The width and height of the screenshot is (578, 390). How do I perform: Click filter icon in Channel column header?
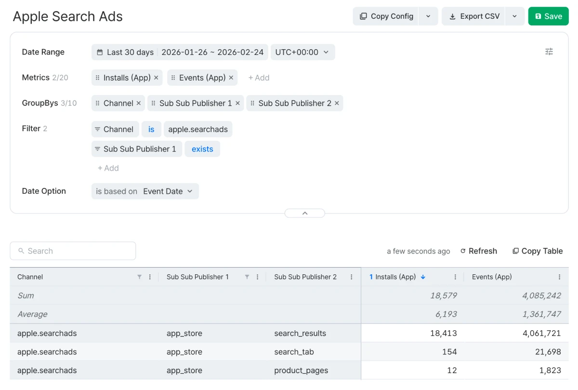click(139, 277)
